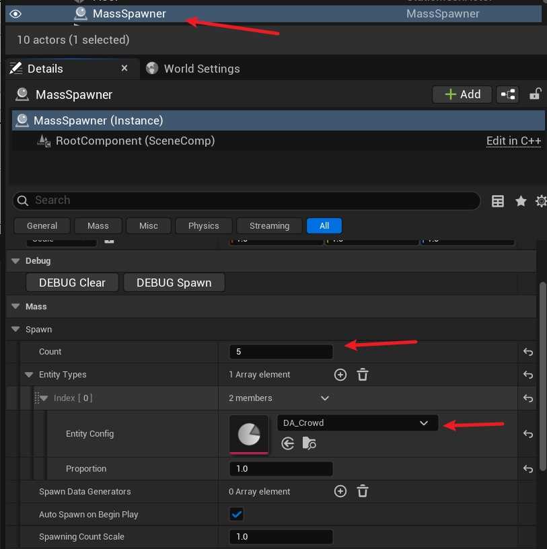The image size is (547, 549).
Task: Collapse the Debug section
Action: [x=15, y=260]
